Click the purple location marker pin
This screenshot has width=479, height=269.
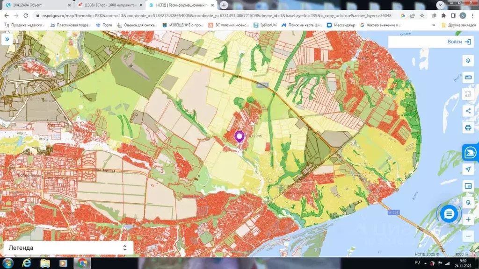tap(239, 136)
